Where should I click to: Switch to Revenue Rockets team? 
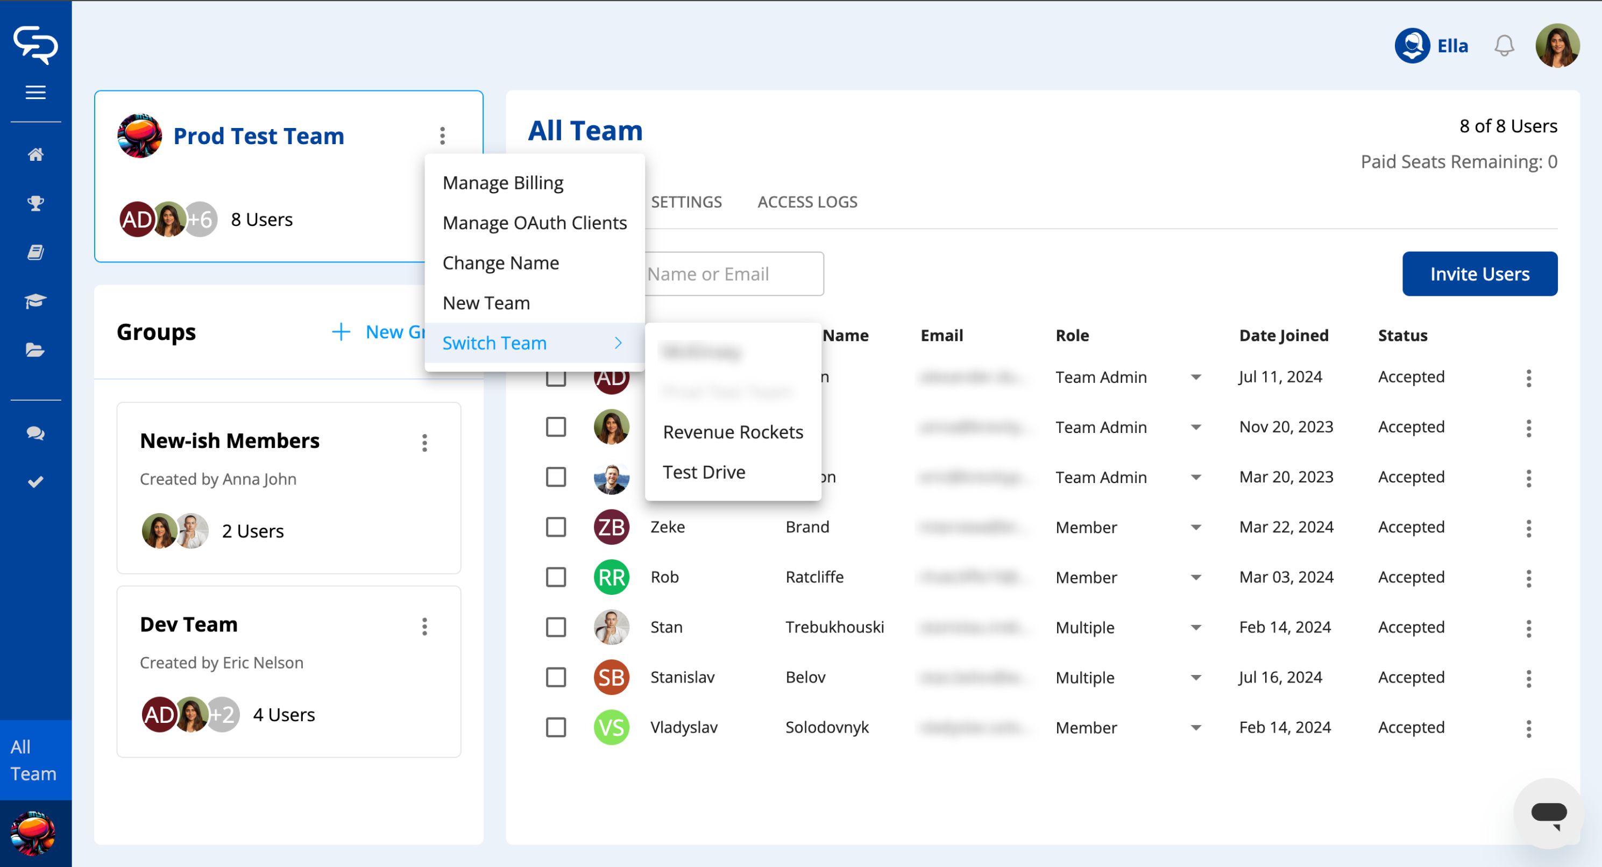[x=733, y=432]
